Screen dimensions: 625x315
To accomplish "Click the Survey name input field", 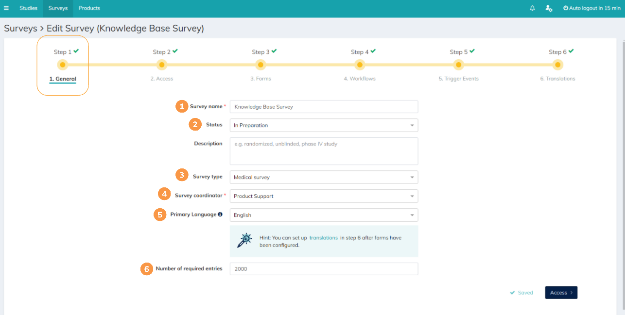I will 324,107.
